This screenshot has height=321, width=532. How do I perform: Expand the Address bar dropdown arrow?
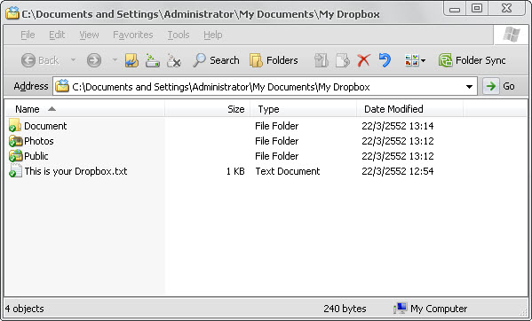tap(469, 87)
